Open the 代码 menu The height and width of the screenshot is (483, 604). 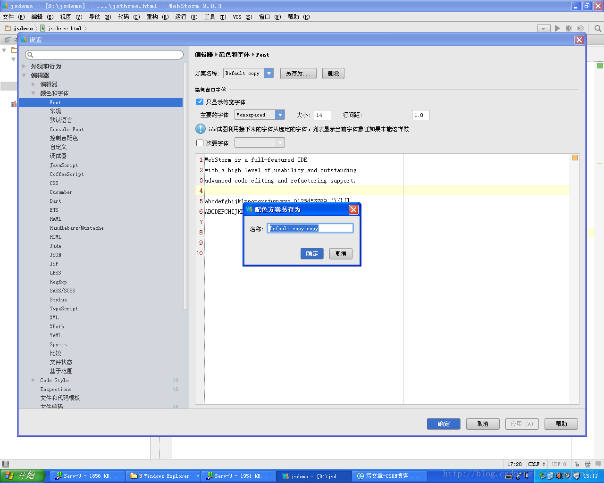pos(128,17)
